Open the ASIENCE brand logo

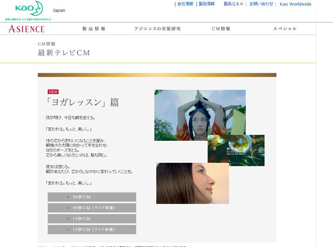[x=27, y=29]
